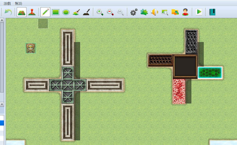Screen dimensions: 237x145
Task: Click the undo arrow icon
Action: [8, 12]
